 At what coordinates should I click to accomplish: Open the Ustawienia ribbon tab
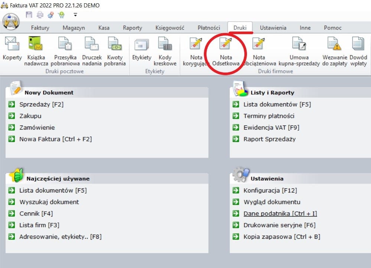click(273, 28)
